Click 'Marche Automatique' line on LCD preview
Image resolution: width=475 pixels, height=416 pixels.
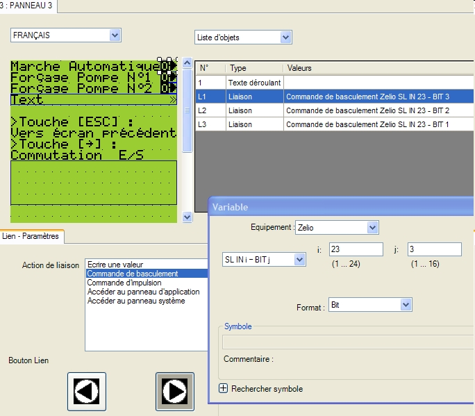click(x=85, y=66)
